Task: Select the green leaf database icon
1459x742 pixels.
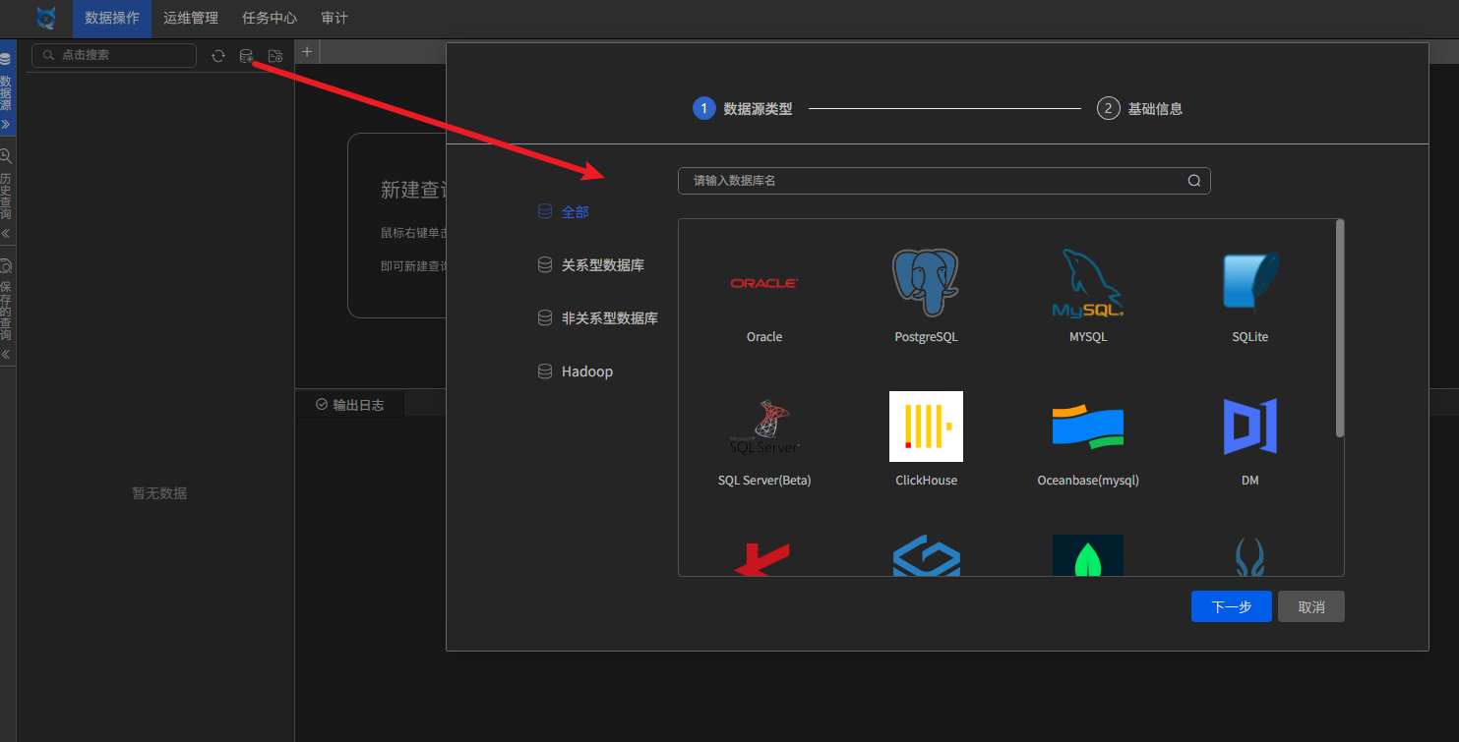Action: coord(1088,555)
